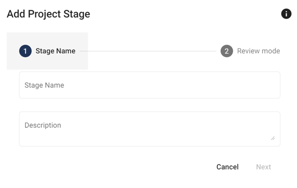
Task: Click the info icon in the header
Action: click(x=286, y=14)
